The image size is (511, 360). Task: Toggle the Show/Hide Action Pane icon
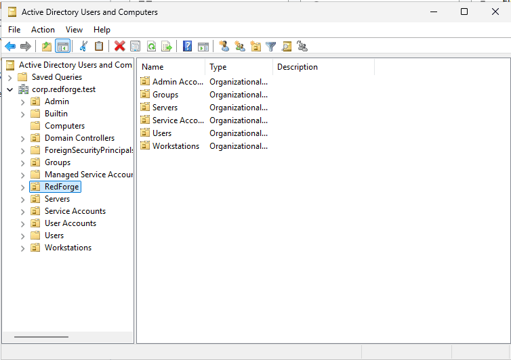click(203, 47)
